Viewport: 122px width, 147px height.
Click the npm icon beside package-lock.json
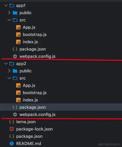(x=12, y=129)
